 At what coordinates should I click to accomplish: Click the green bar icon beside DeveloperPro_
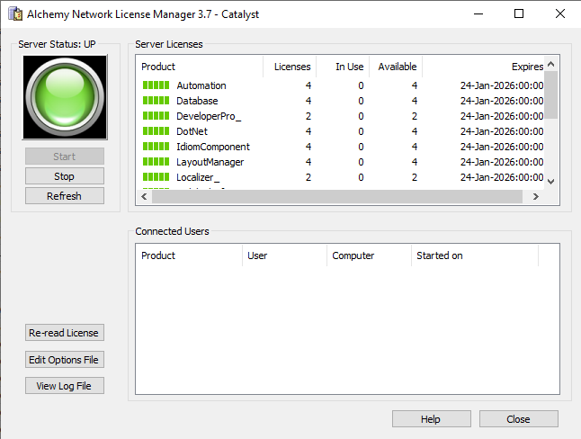point(156,116)
